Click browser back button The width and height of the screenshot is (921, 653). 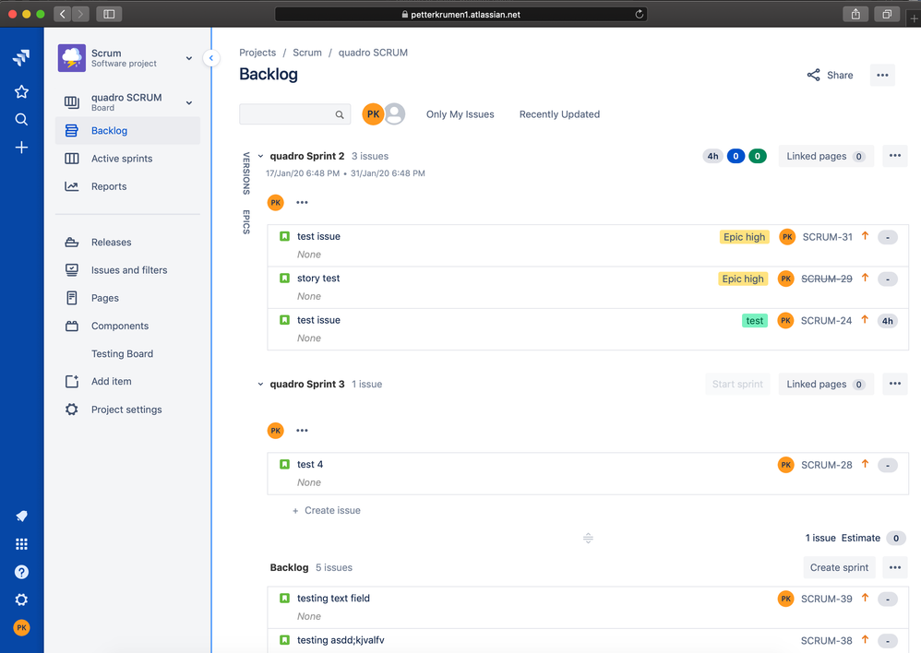[x=62, y=14]
